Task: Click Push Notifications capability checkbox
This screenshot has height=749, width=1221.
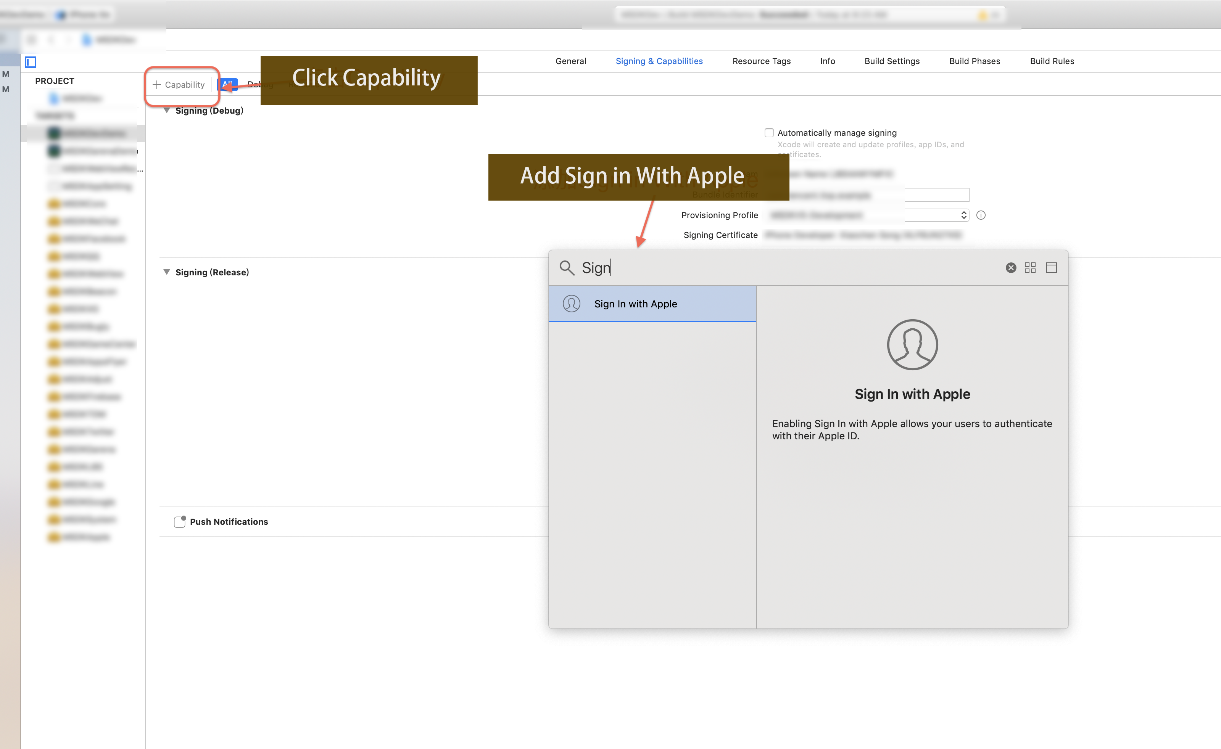Action: pos(179,521)
